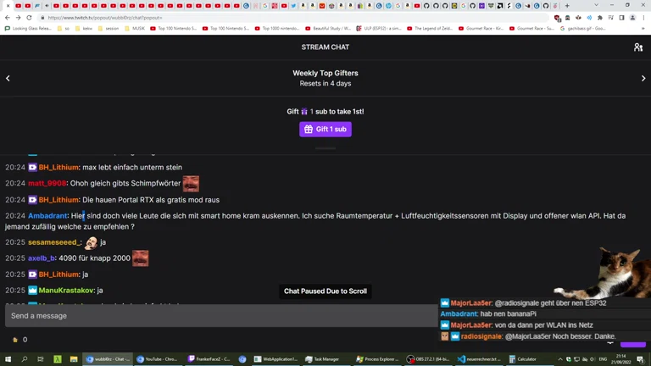This screenshot has width=651, height=366.
Task: Open the 'Top 1000 nintendo...' bookmark
Action: click(277, 29)
